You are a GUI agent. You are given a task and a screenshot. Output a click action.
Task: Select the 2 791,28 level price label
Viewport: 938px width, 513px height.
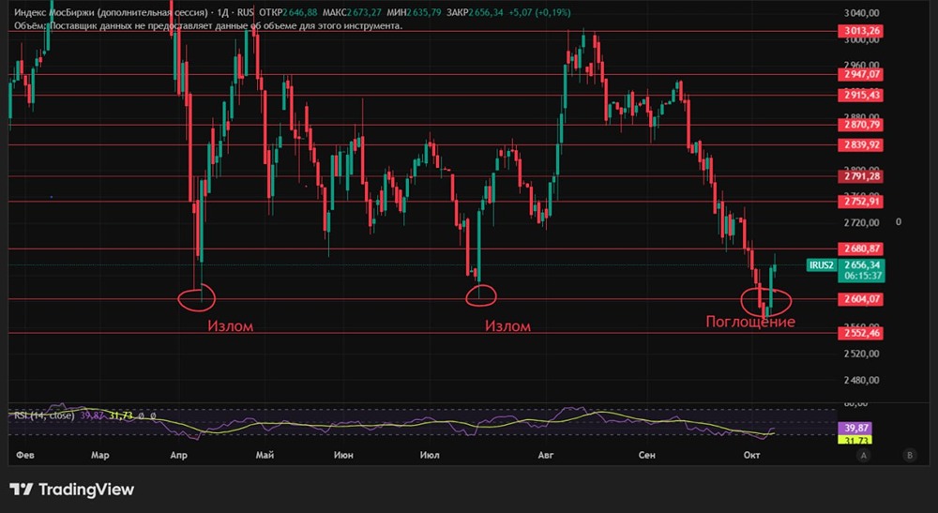click(861, 176)
